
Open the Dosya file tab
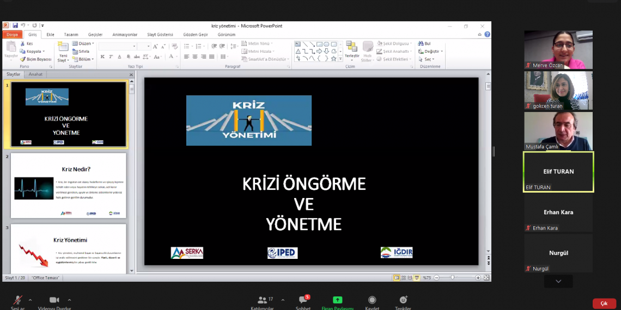pos(12,35)
